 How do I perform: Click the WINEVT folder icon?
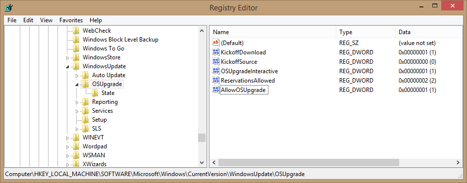point(76,137)
